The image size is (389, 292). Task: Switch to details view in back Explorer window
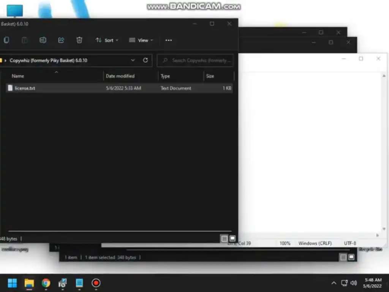[343, 257]
